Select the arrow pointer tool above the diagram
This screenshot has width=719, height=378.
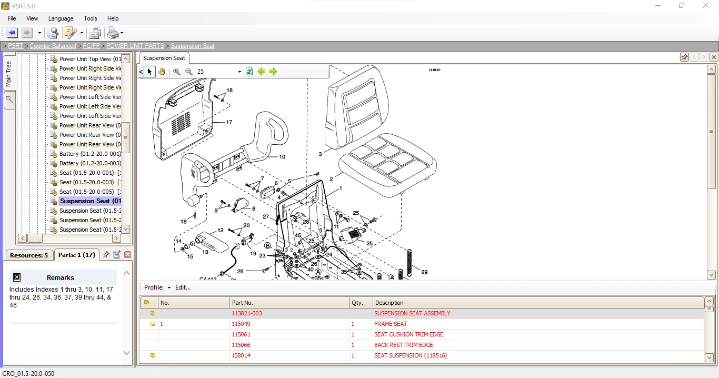tap(149, 72)
